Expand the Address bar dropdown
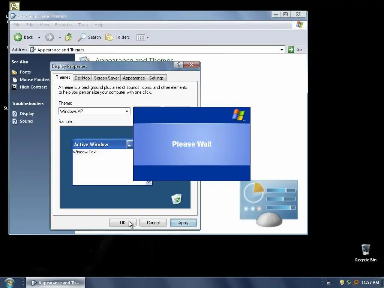 pyautogui.click(x=282, y=50)
